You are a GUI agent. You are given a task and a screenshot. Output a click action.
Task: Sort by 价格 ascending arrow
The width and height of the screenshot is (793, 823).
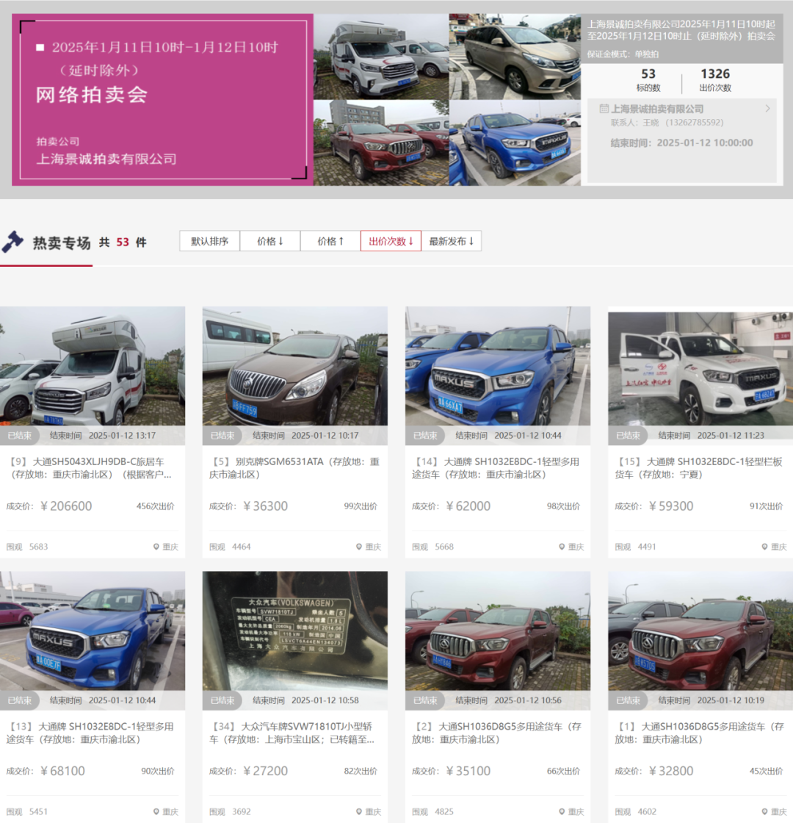(330, 241)
